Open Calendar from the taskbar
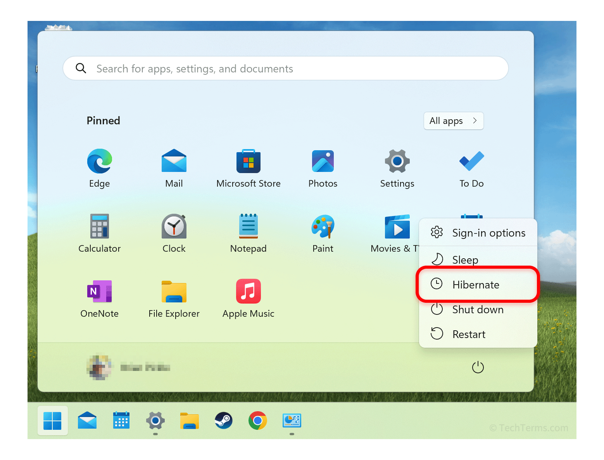 121,421
